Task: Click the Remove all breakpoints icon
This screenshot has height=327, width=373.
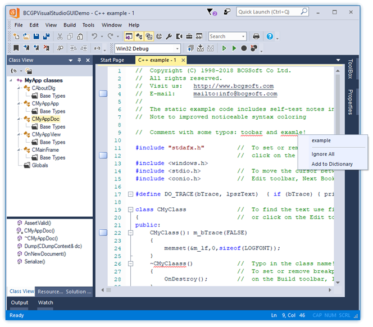Action: pyautogui.click(x=254, y=48)
